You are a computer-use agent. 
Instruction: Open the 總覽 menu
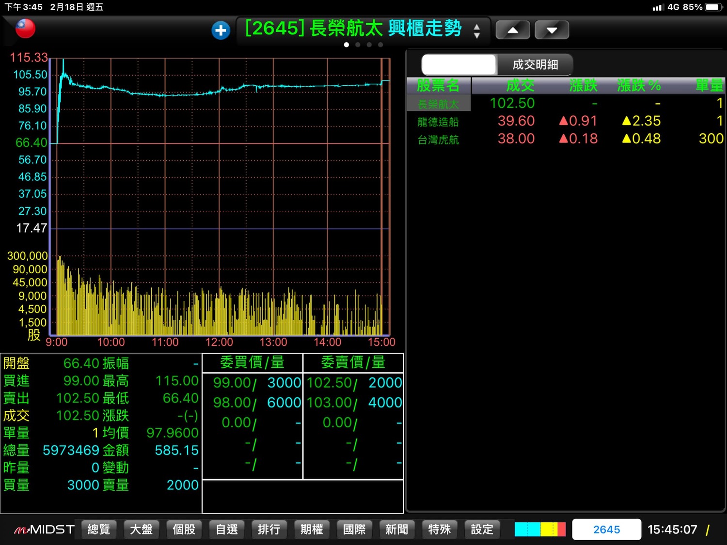coord(99,529)
